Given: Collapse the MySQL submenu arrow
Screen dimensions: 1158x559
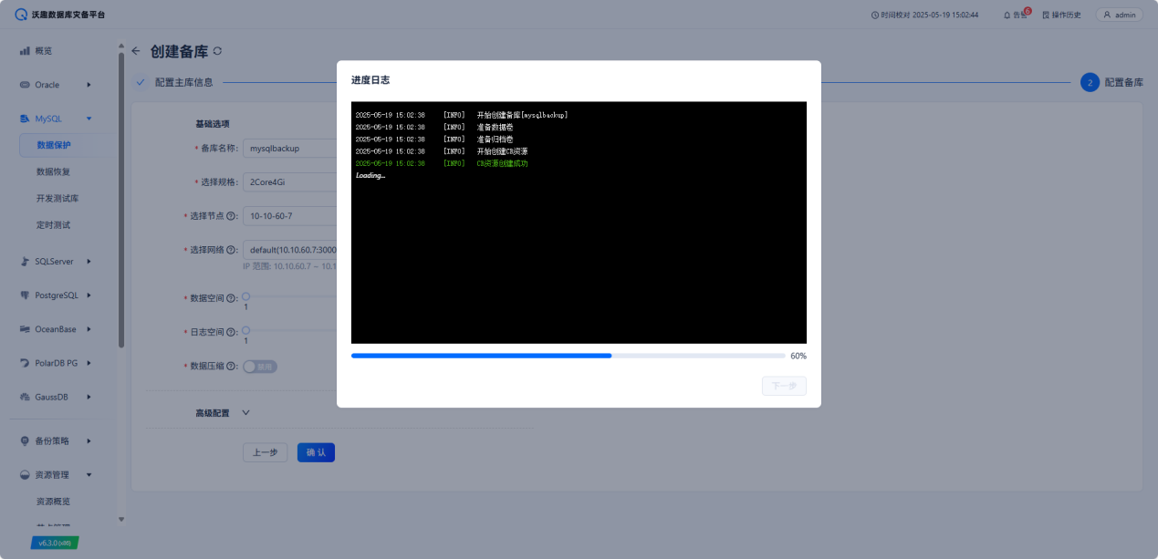Looking at the screenshot, I should [x=89, y=119].
